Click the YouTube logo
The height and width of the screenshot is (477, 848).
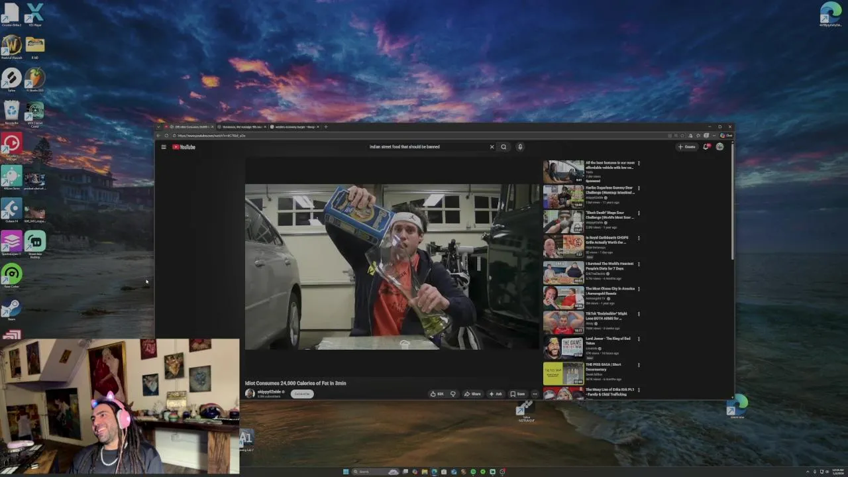pyautogui.click(x=184, y=147)
